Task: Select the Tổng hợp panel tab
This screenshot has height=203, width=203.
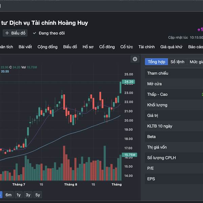Action: tap(156, 62)
